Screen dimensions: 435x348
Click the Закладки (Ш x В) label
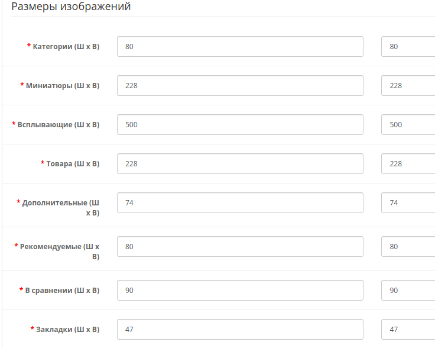[67, 330]
